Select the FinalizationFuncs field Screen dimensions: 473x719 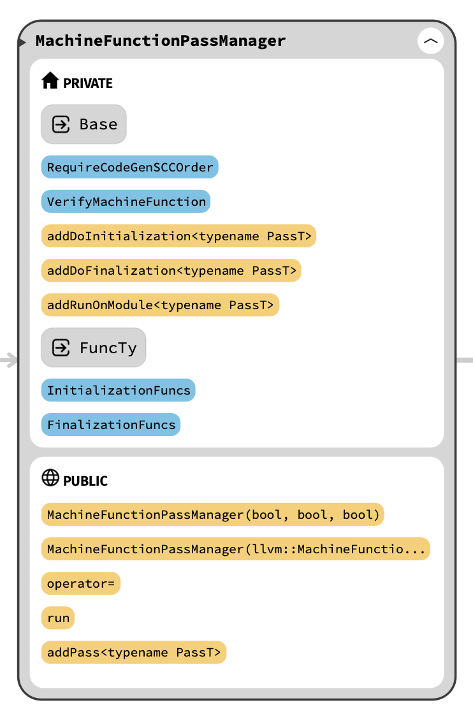point(111,425)
